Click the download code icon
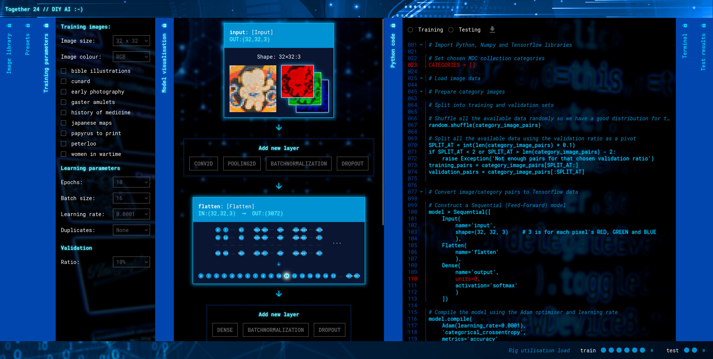Screen dimensions: 713x359 492,30
